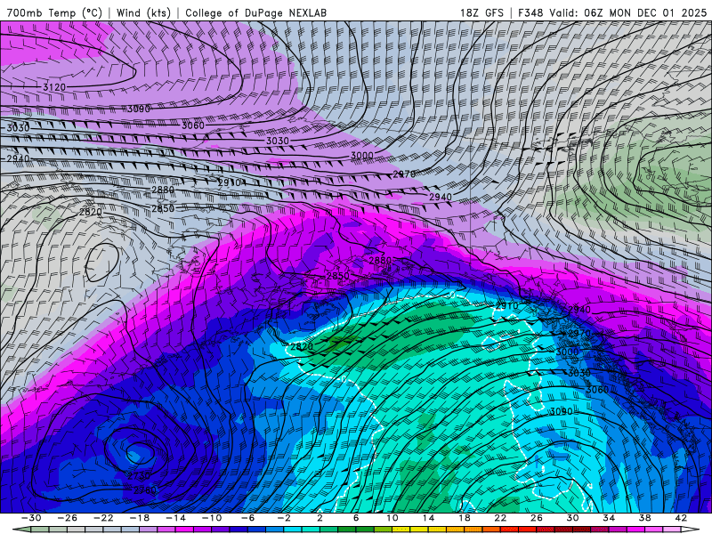
Task: Click the -22 colorbar tick label
Action: [103, 518]
